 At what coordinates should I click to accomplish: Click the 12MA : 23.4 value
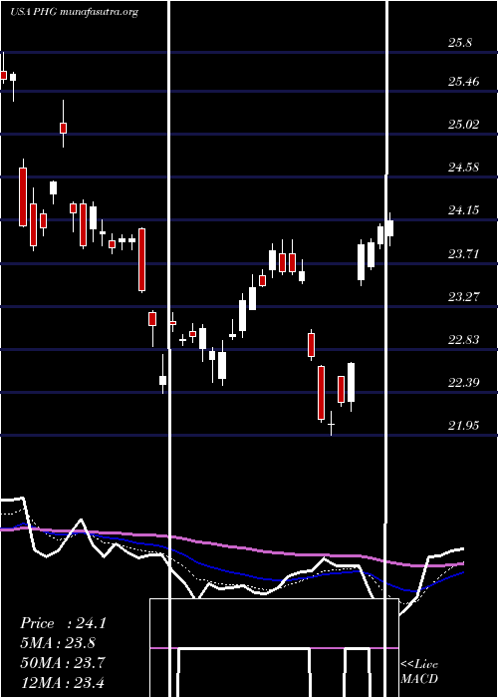[x=62, y=682]
